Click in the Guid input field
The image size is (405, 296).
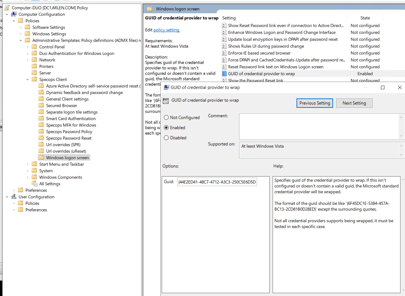click(217, 182)
